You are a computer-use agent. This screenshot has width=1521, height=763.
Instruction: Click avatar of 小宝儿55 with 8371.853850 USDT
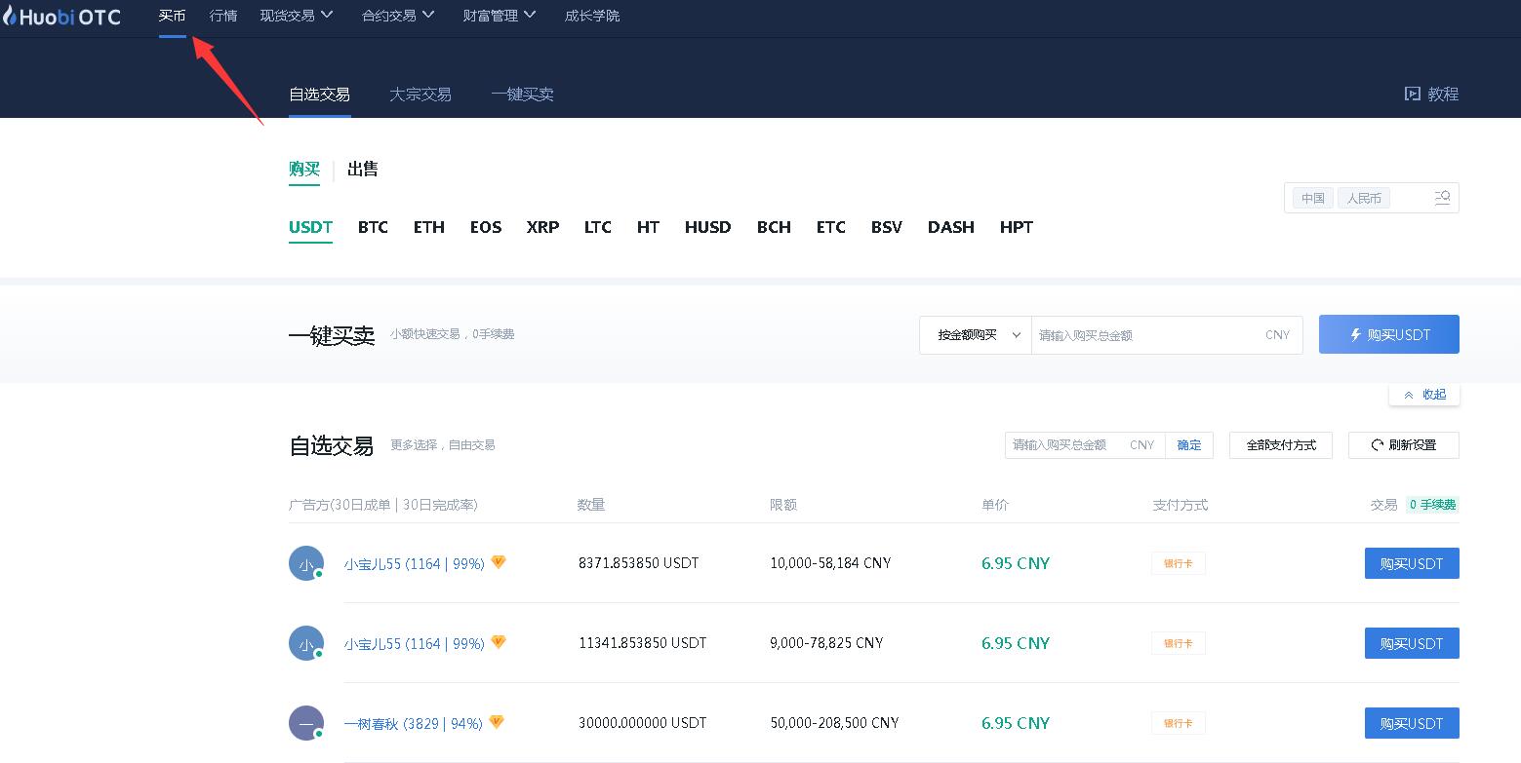pyautogui.click(x=306, y=563)
